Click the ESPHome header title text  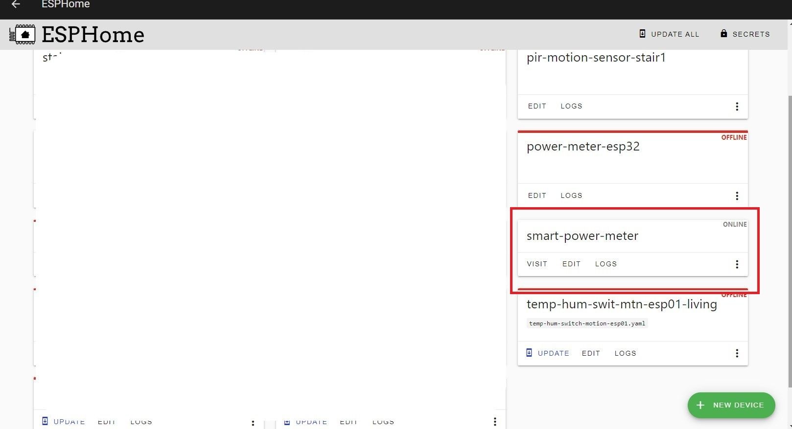click(93, 35)
